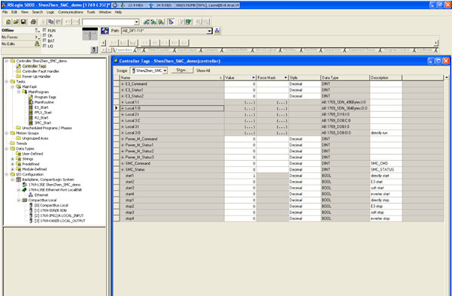The width and height of the screenshot is (452, 296).
Task: Click the Print toolbar icon
Action: point(33,22)
